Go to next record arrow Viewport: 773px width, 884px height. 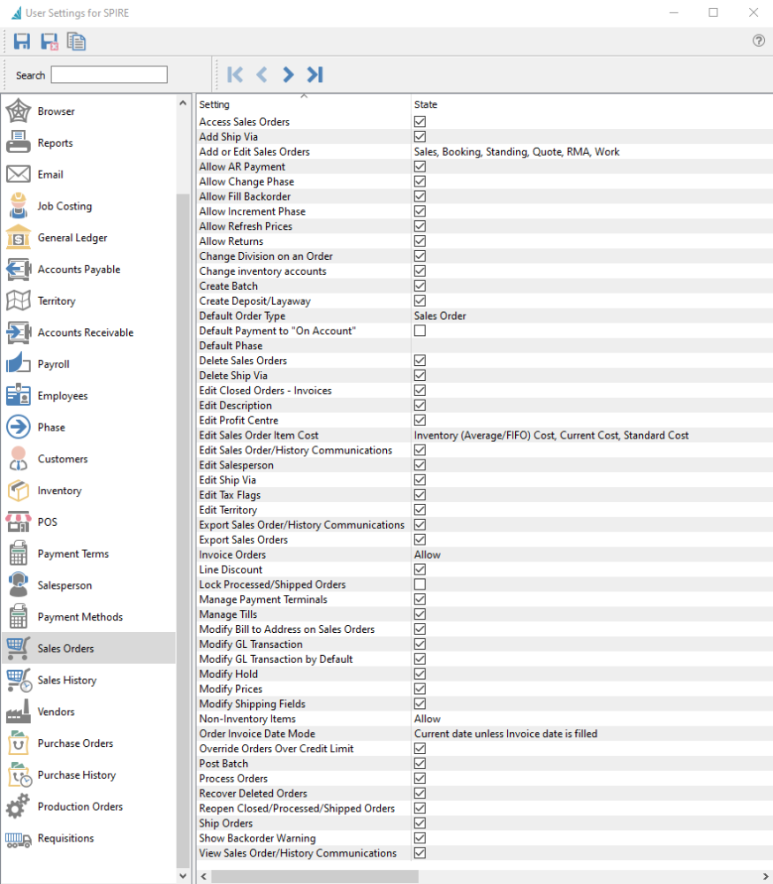pos(288,74)
